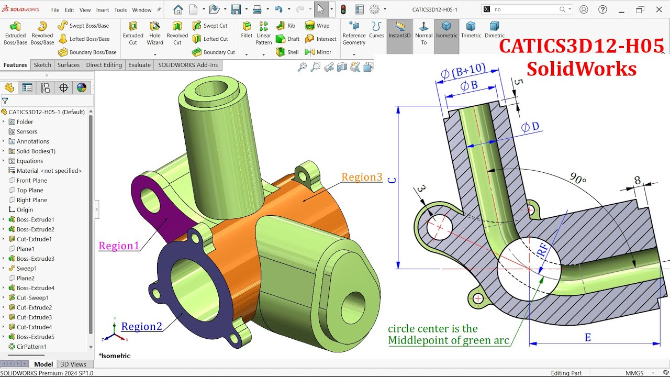Use the Shell tool
The width and height of the screenshot is (670, 377).
coord(287,52)
